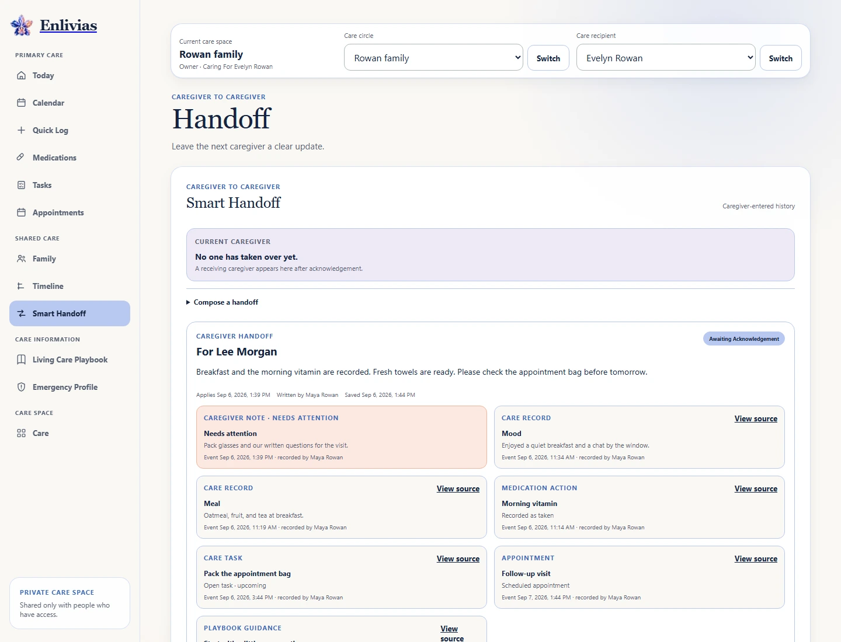This screenshot has height=642, width=841.
Task: Select the 'For Lee Morgan' handoff title
Action: [237, 352]
